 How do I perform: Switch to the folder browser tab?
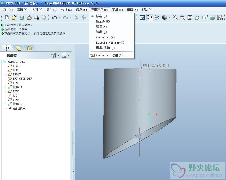(x=19, y=48)
